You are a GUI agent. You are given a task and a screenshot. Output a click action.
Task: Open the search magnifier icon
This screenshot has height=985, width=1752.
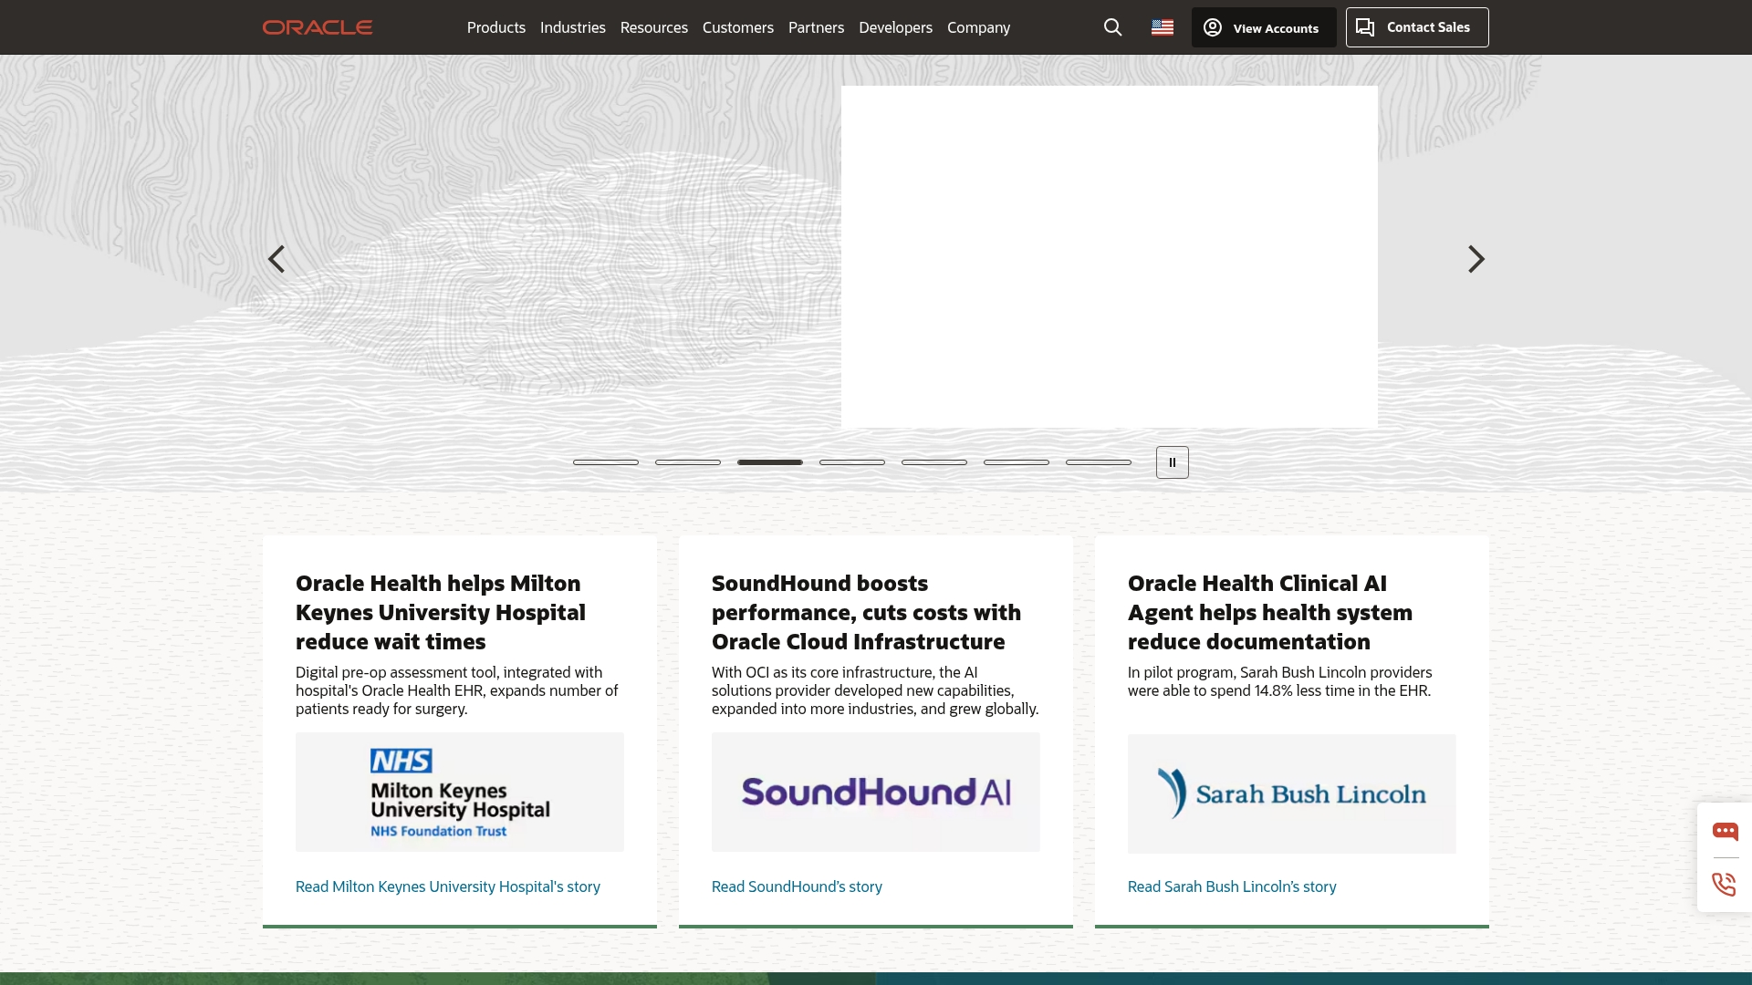point(1112,27)
